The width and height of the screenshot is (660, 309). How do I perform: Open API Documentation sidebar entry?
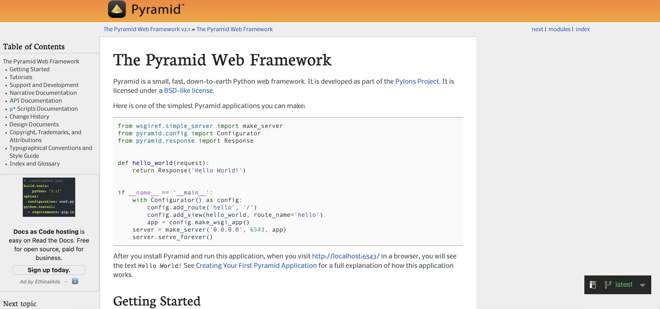pyautogui.click(x=36, y=101)
